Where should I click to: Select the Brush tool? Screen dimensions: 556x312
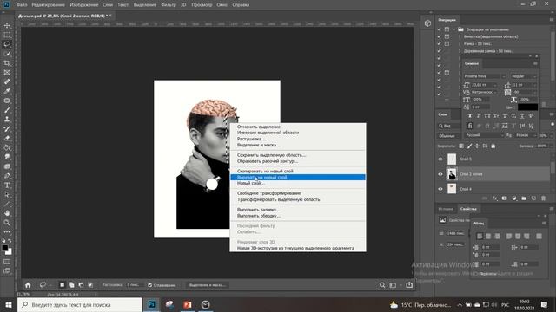click(x=7, y=110)
